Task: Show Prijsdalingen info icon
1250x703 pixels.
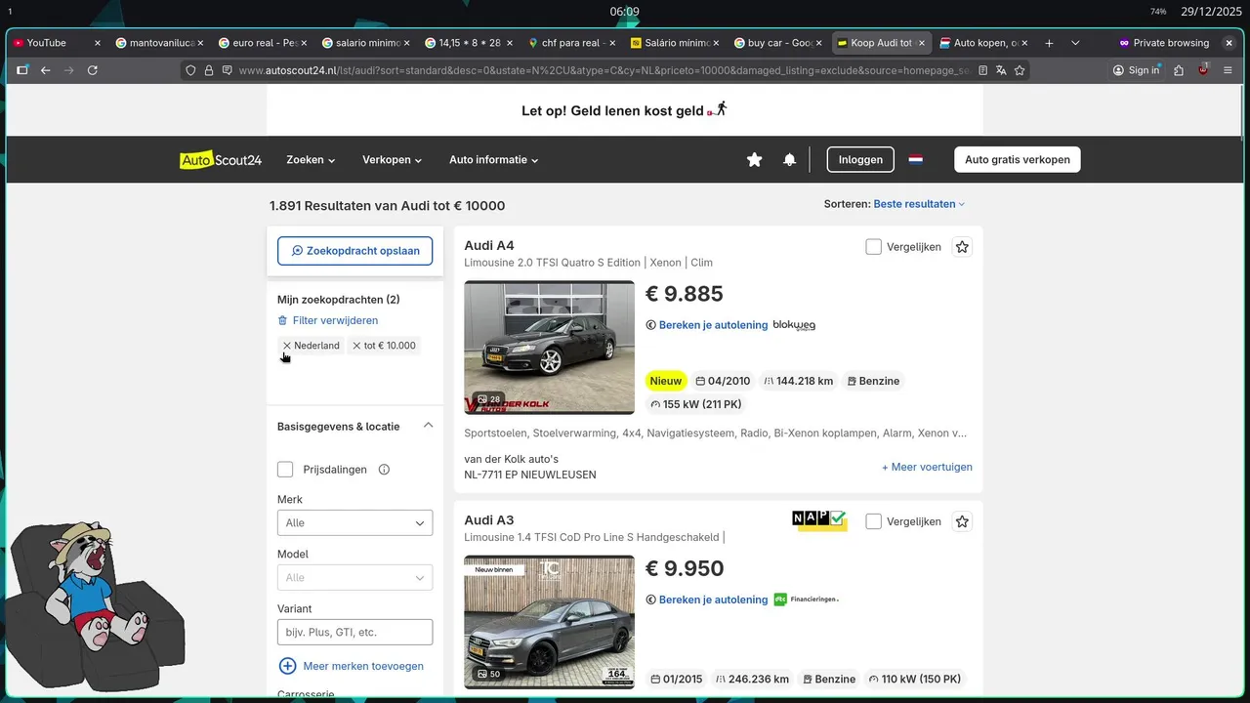Action: (384, 470)
